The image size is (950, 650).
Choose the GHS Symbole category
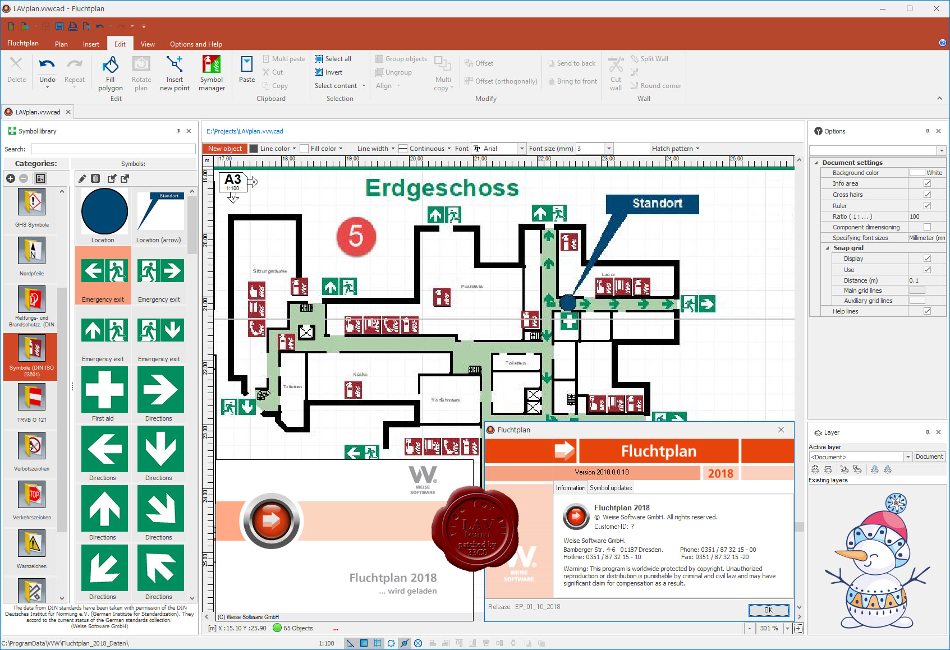point(32,208)
